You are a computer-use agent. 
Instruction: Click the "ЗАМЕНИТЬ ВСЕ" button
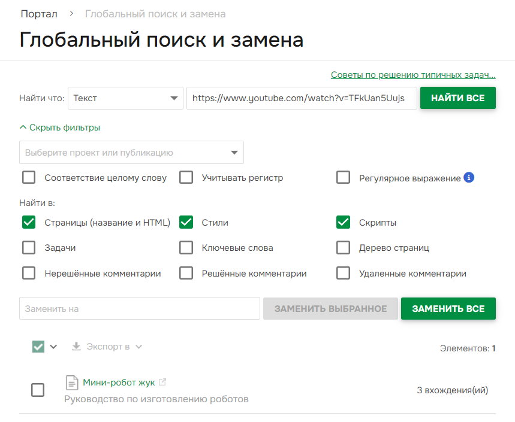click(x=448, y=308)
